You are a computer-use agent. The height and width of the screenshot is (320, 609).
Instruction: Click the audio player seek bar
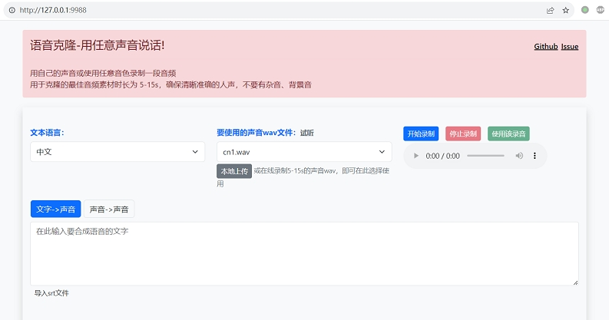485,156
